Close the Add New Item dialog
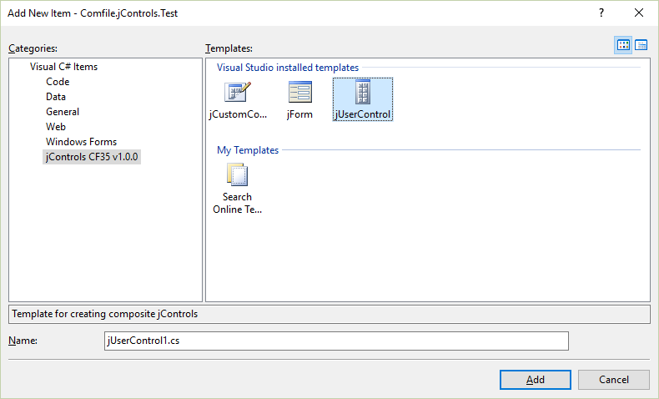Screen dimensions: 659x399 click(x=639, y=13)
